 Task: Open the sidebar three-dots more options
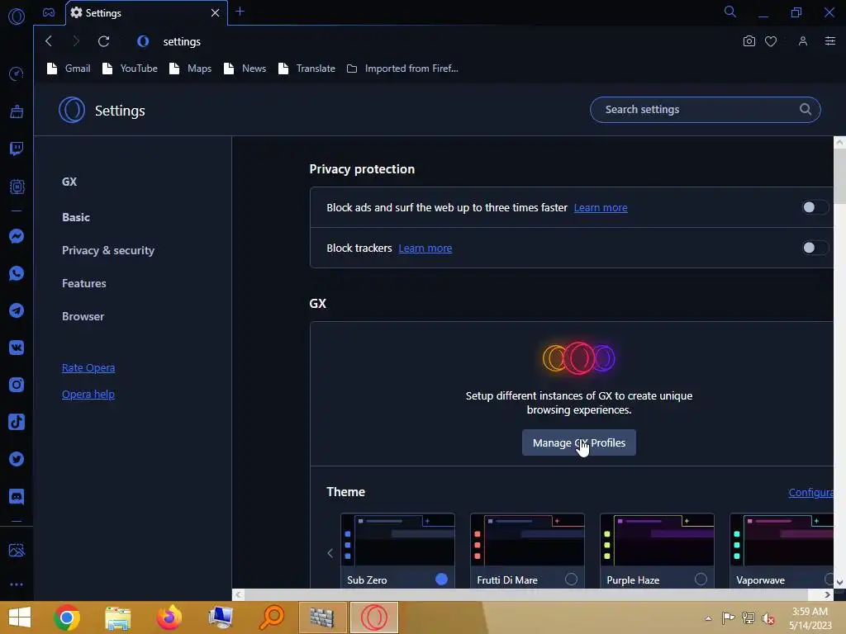click(x=17, y=584)
